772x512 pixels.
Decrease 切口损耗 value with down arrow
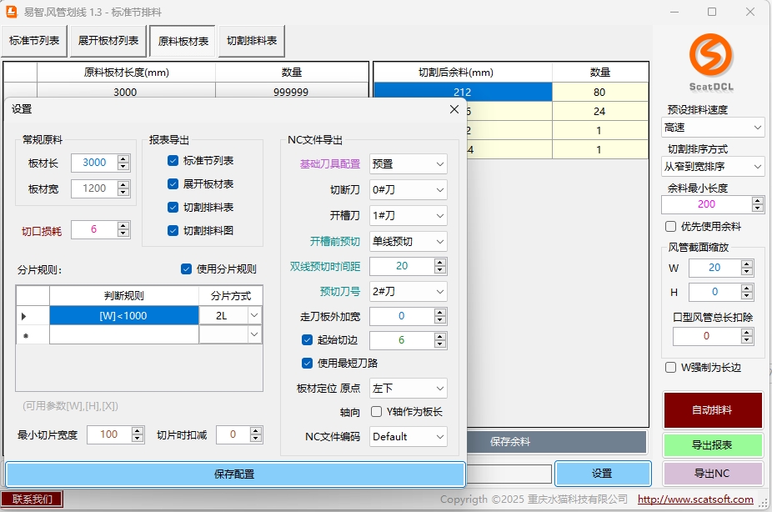[123, 233]
